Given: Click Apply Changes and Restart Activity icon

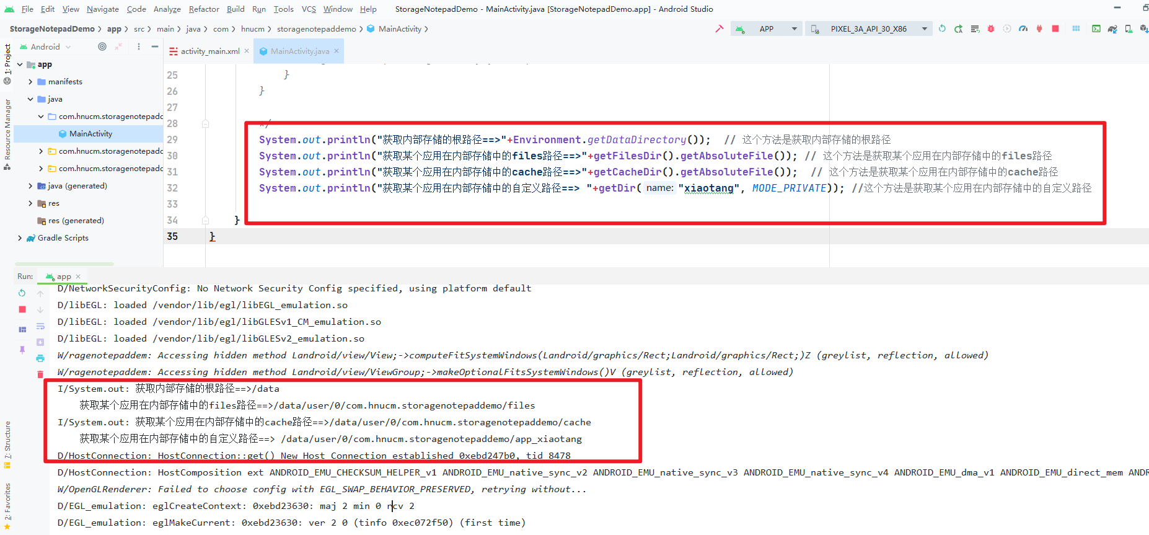Looking at the screenshot, I should click(x=958, y=29).
